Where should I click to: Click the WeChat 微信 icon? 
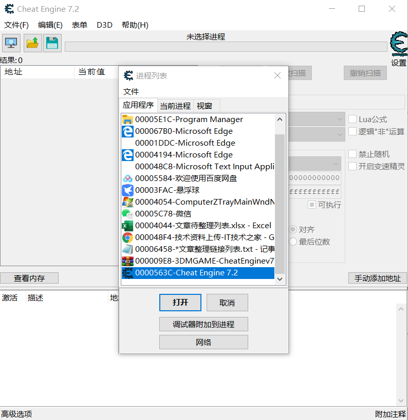(x=127, y=214)
